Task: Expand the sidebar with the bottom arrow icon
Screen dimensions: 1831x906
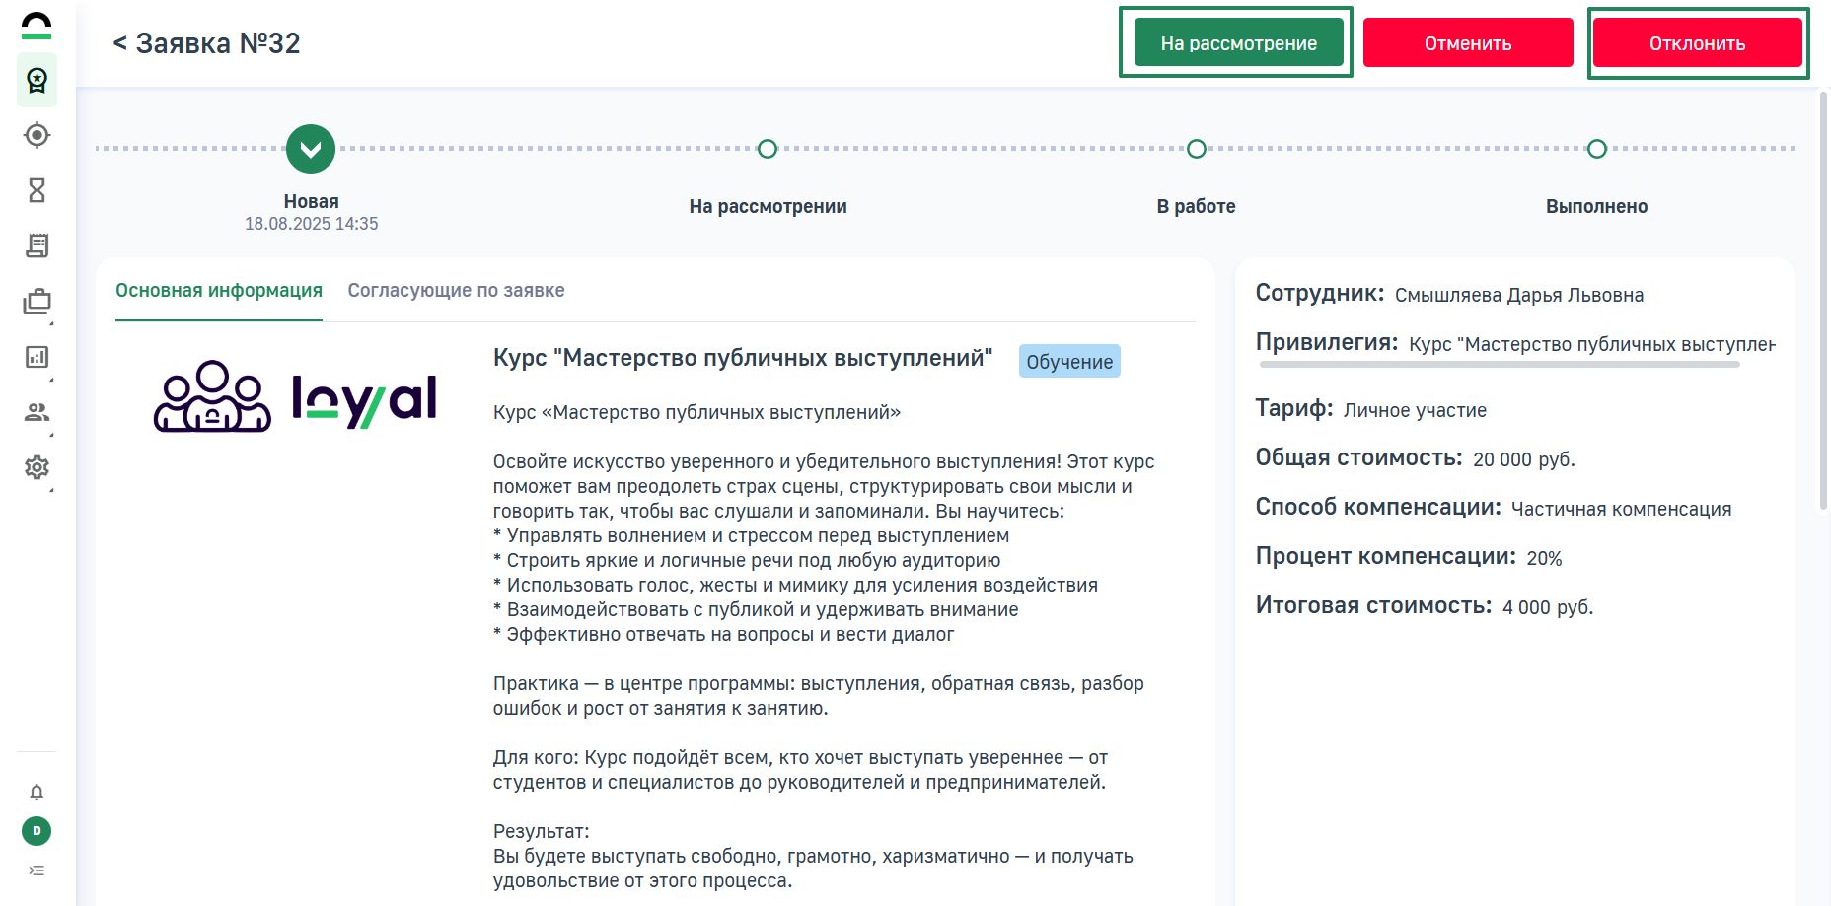Action: (x=37, y=871)
